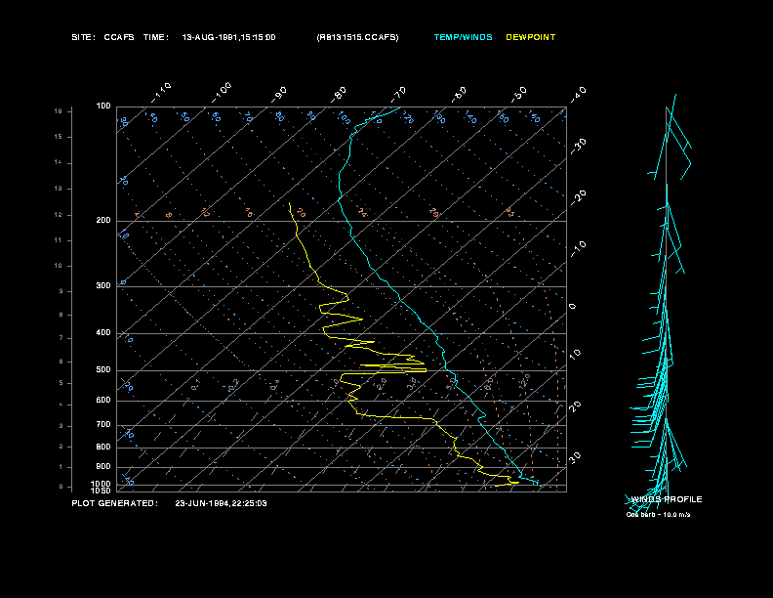Click isotherm label '-40' at chart corner
The width and height of the screenshot is (773, 598).
[x=578, y=94]
